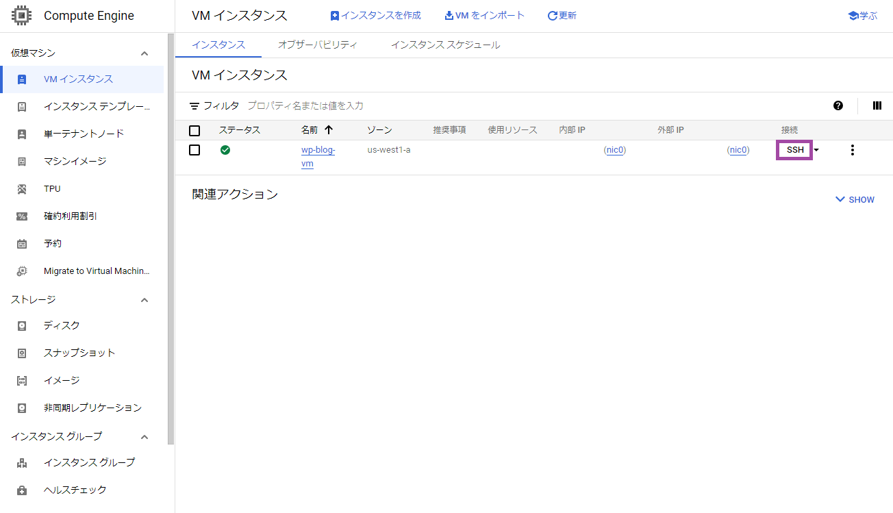
Task: Click the 非同期レプリケーション sidebar icon
Action: (22, 408)
